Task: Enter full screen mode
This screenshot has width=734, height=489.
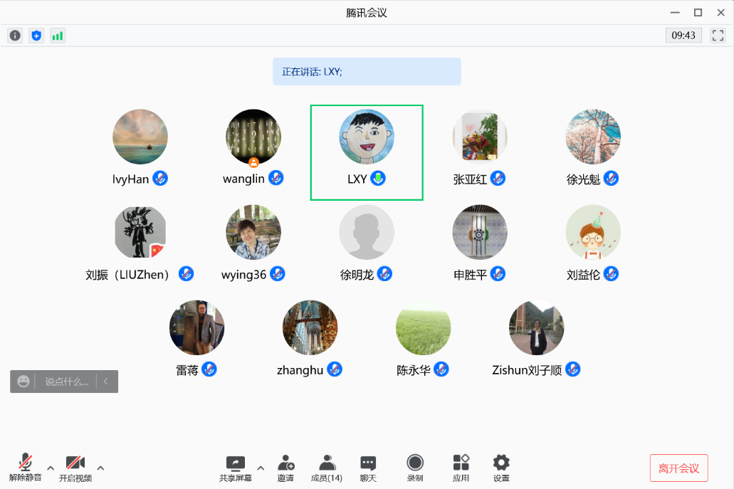Action: coord(718,35)
